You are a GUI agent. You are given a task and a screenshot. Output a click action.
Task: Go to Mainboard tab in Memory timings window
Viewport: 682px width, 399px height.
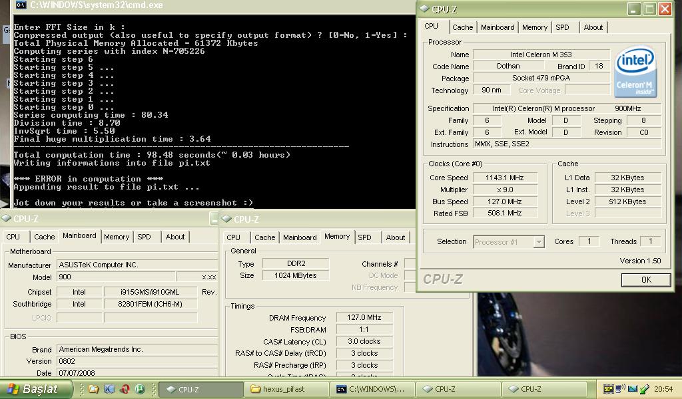coord(300,237)
